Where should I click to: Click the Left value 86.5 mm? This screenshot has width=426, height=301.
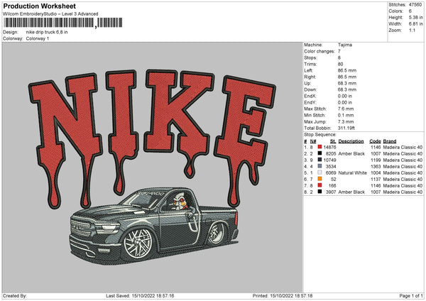coord(347,70)
